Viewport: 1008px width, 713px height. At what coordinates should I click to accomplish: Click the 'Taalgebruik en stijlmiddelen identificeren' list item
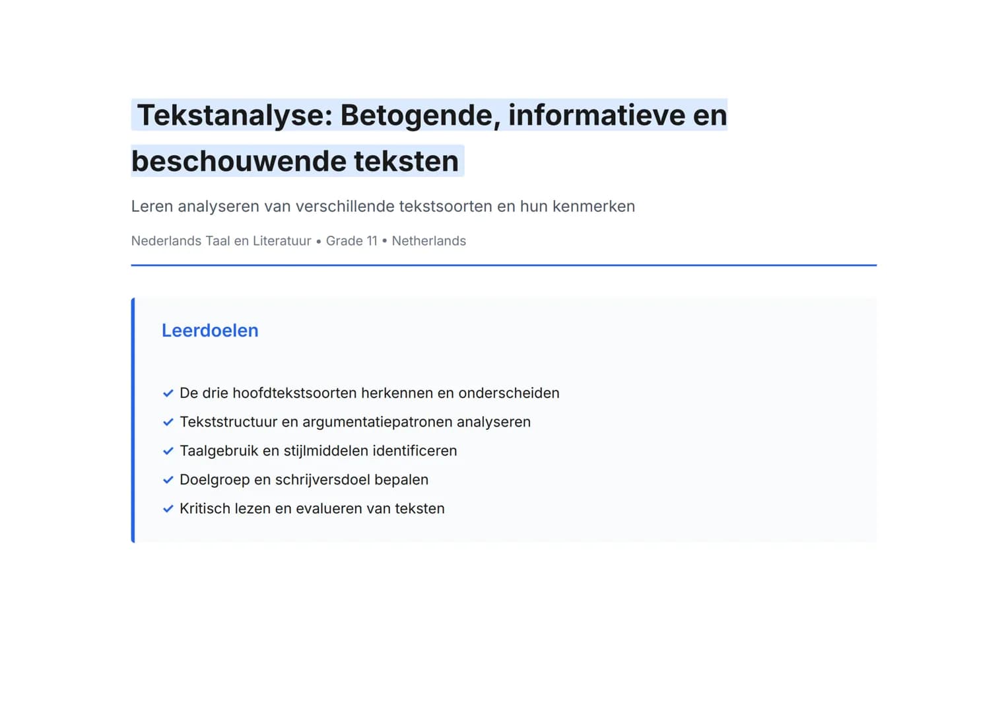point(318,452)
